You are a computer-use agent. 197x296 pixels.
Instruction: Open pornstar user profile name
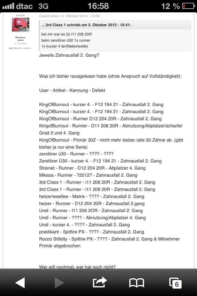point(21,15)
